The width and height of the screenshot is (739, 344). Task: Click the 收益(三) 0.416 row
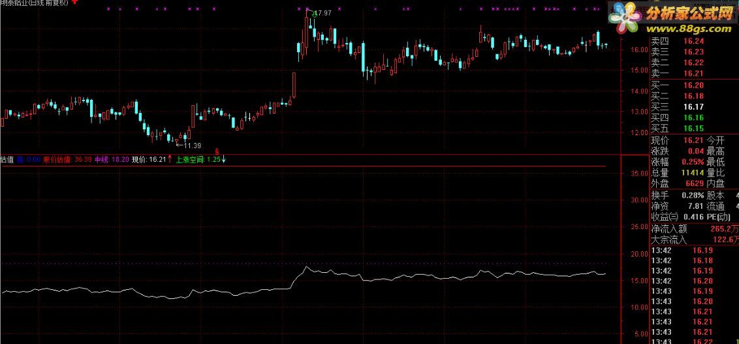coord(677,217)
